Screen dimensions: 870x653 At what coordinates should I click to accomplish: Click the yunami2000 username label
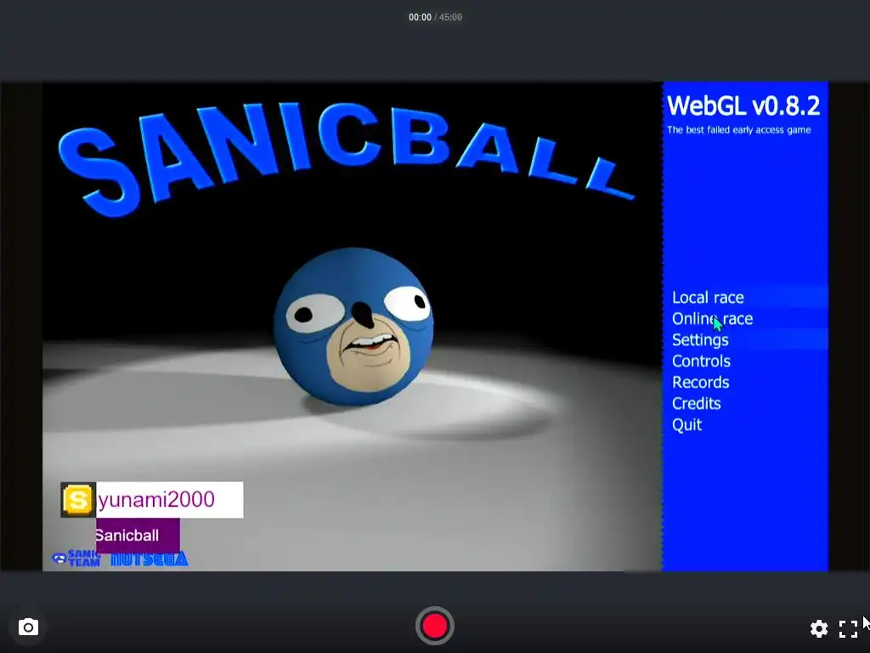156,500
